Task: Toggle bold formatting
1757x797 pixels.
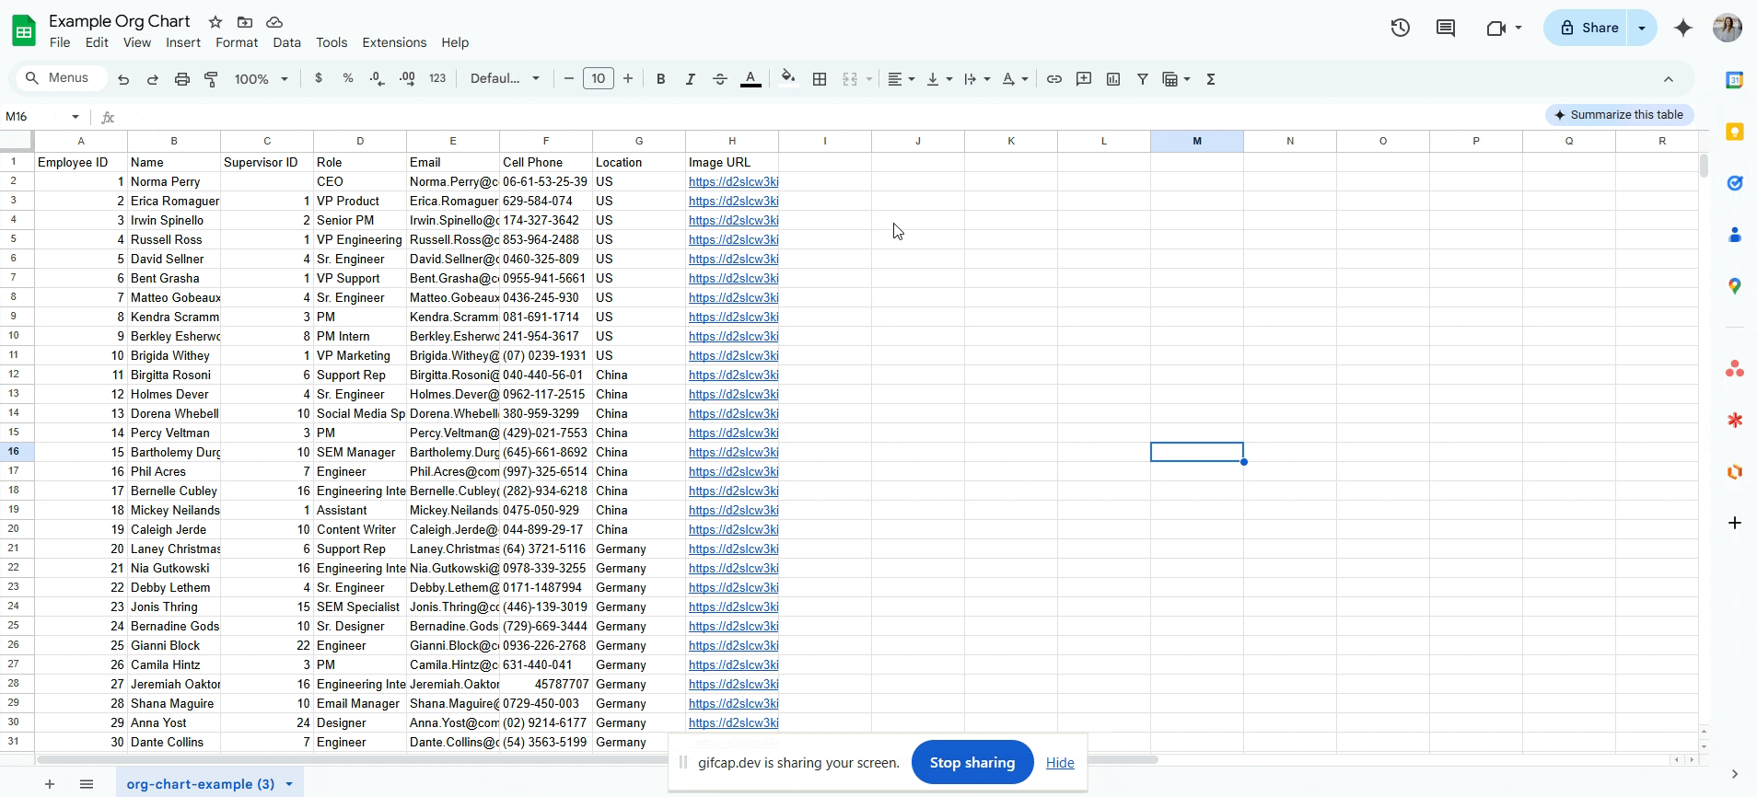Action: [x=660, y=79]
